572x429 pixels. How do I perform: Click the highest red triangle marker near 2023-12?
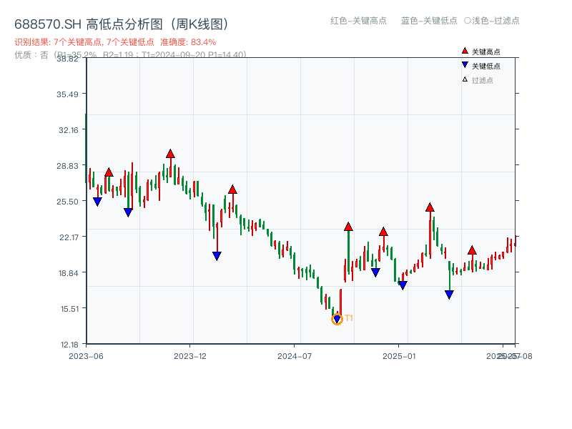(x=171, y=152)
